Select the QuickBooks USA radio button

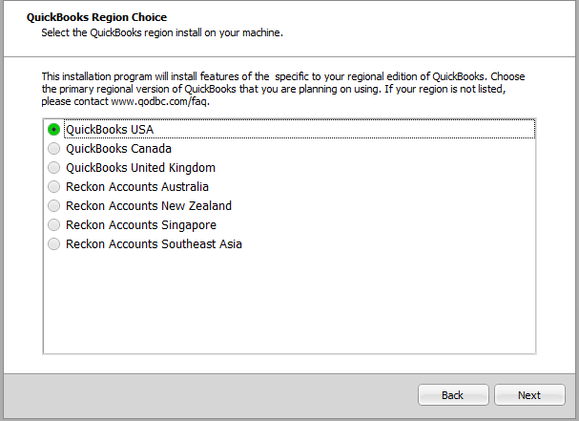point(54,130)
